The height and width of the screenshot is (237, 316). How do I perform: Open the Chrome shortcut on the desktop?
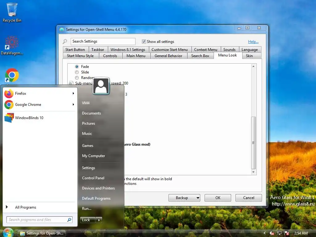12,75
